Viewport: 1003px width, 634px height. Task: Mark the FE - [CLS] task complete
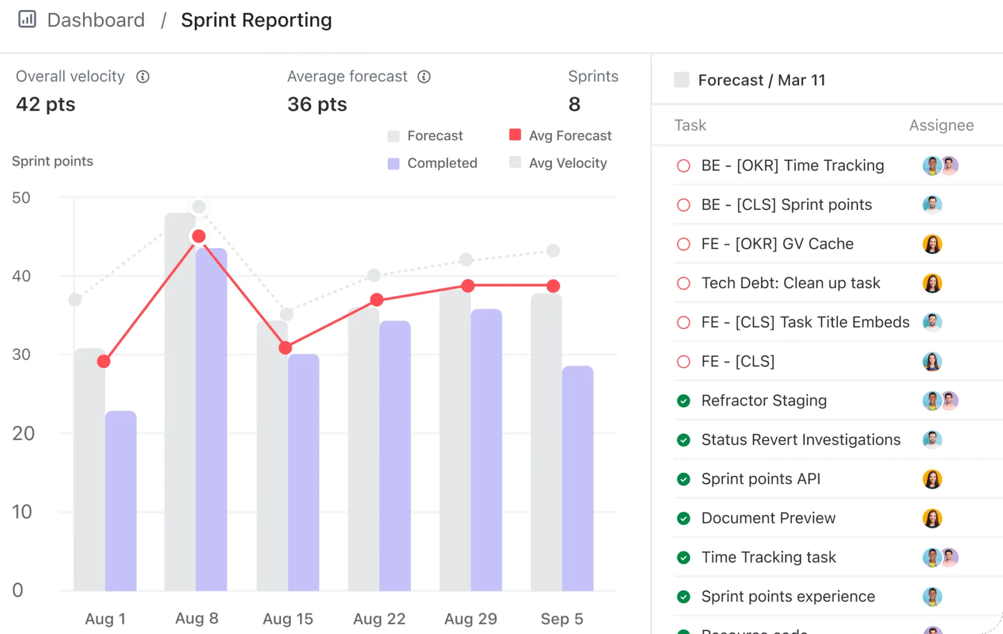point(684,362)
